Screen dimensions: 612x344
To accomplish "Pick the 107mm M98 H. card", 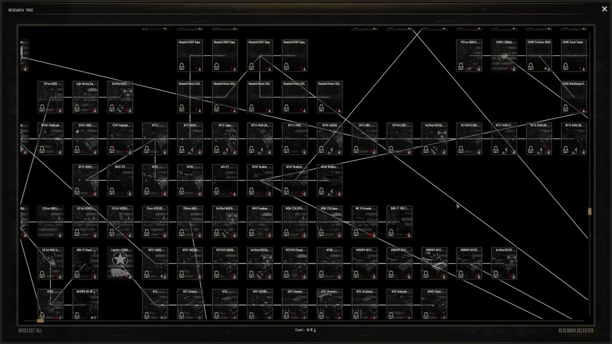I will click(469, 55).
